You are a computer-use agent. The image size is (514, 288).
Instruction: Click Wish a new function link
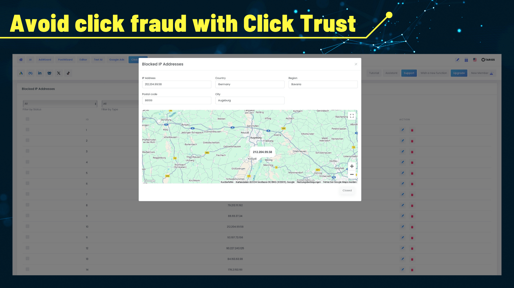click(x=434, y=73)
